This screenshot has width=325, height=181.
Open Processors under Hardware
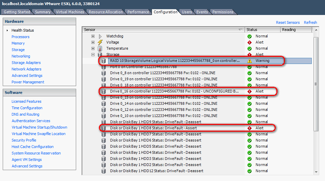(x=20, y=37)
